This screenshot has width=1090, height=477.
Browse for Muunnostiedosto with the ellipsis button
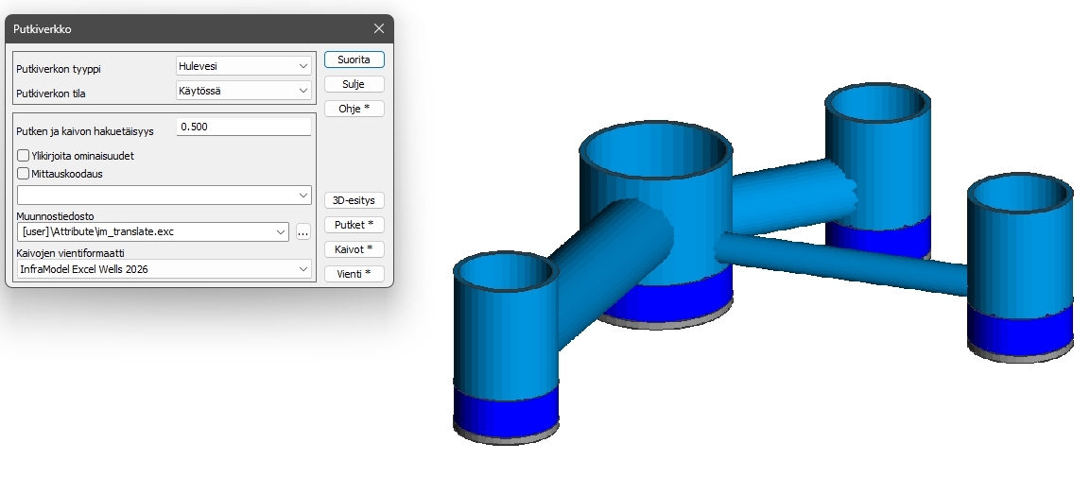[x=303, y=231]
